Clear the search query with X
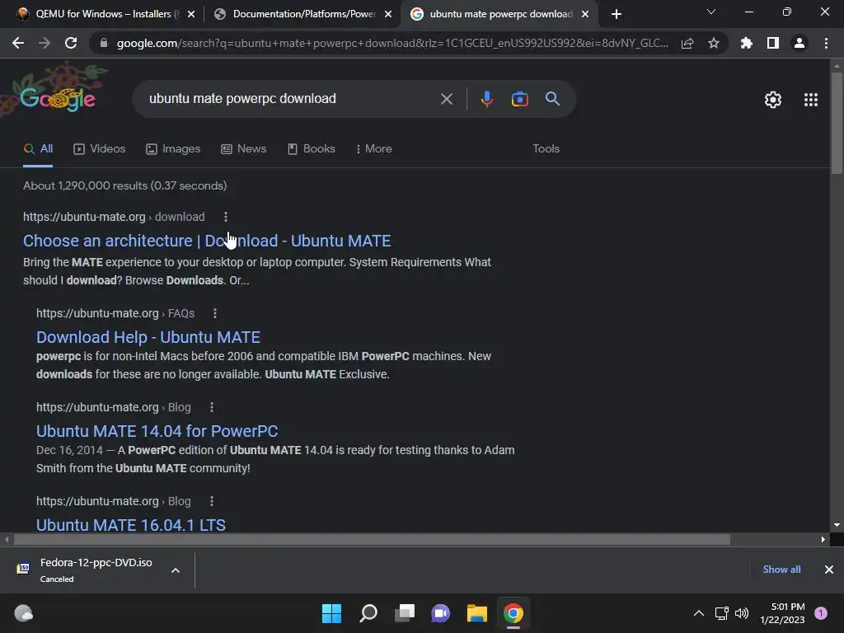This screenshot has width=844, height=633. click(x=446, y=99)
